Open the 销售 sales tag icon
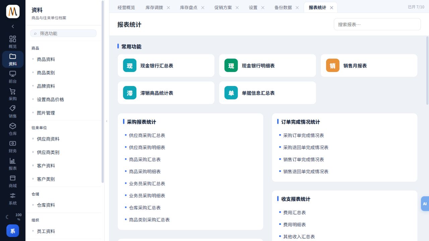 (x=13, y=112)
